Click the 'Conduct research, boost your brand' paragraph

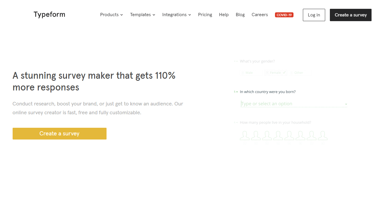(x=98, y=108)
